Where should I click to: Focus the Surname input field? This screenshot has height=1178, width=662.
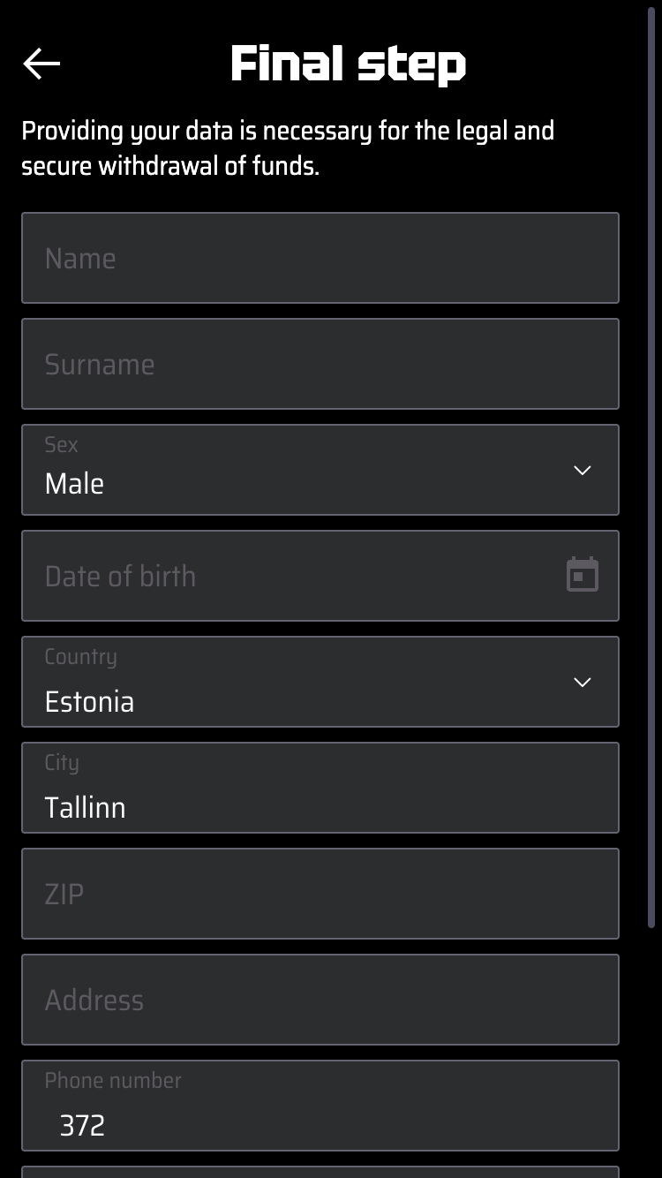point(320,364)
